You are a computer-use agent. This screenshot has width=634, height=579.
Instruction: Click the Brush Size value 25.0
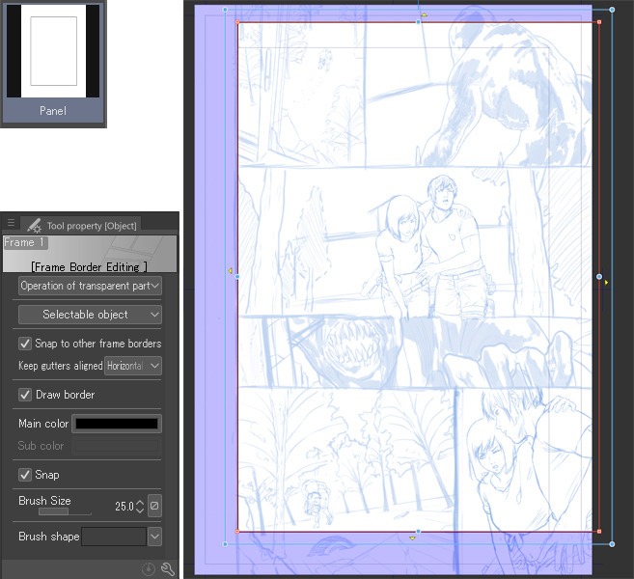click(x=124, y=507)
